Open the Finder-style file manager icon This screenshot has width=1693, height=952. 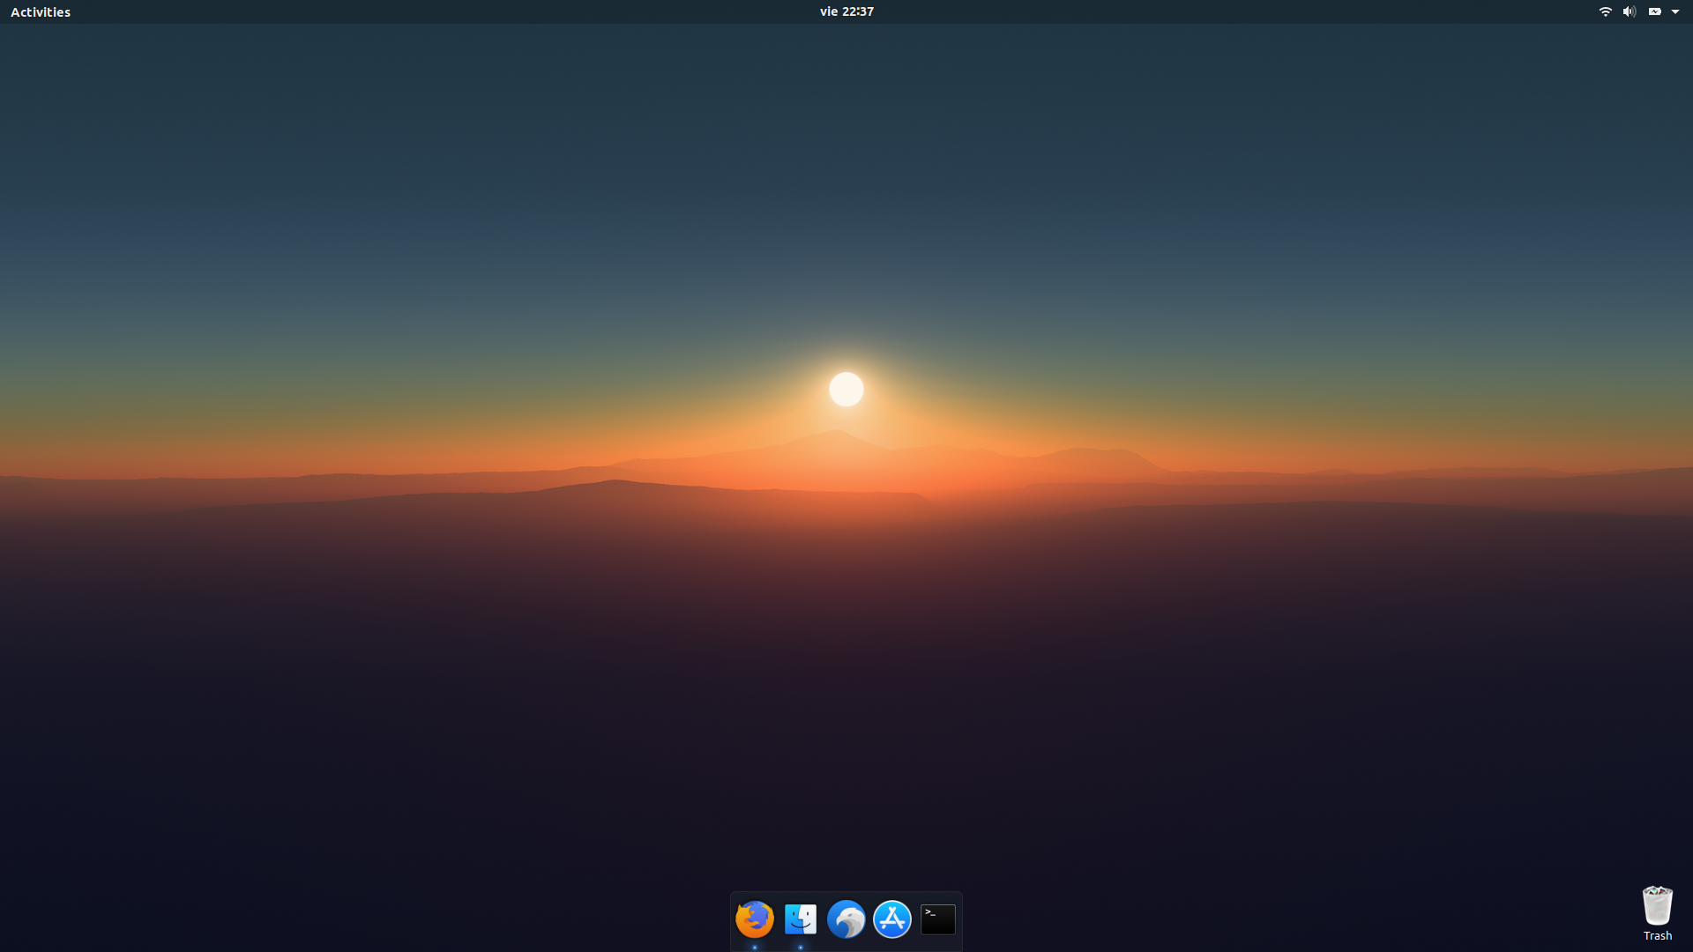[801, 919]
